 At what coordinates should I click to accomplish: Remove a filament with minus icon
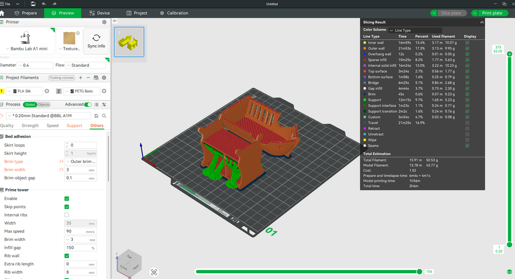88,78
